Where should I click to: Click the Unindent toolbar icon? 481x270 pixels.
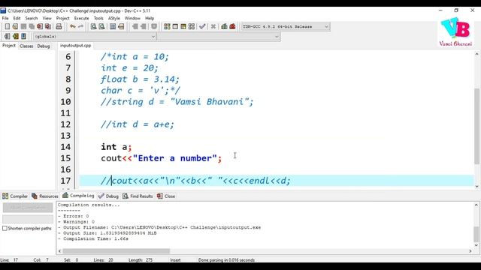point(144,27)
